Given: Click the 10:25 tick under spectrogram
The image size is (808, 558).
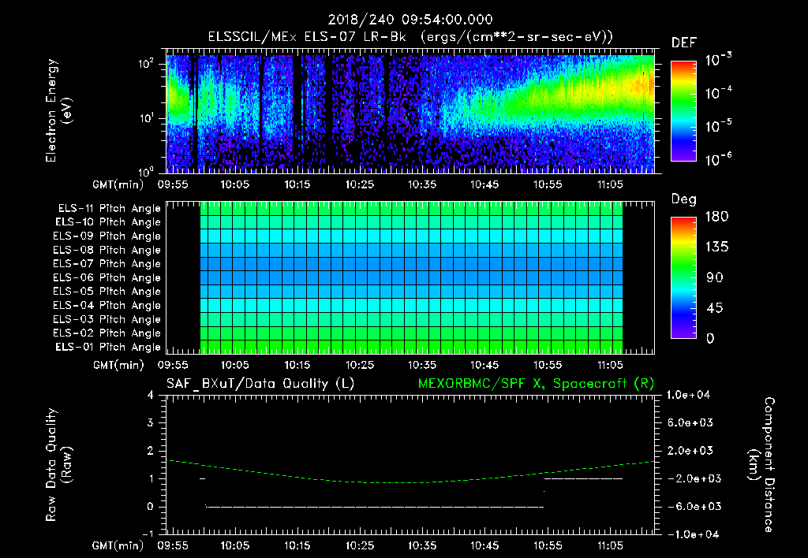Looking at the screenshot, I should (x=360, y=184).
